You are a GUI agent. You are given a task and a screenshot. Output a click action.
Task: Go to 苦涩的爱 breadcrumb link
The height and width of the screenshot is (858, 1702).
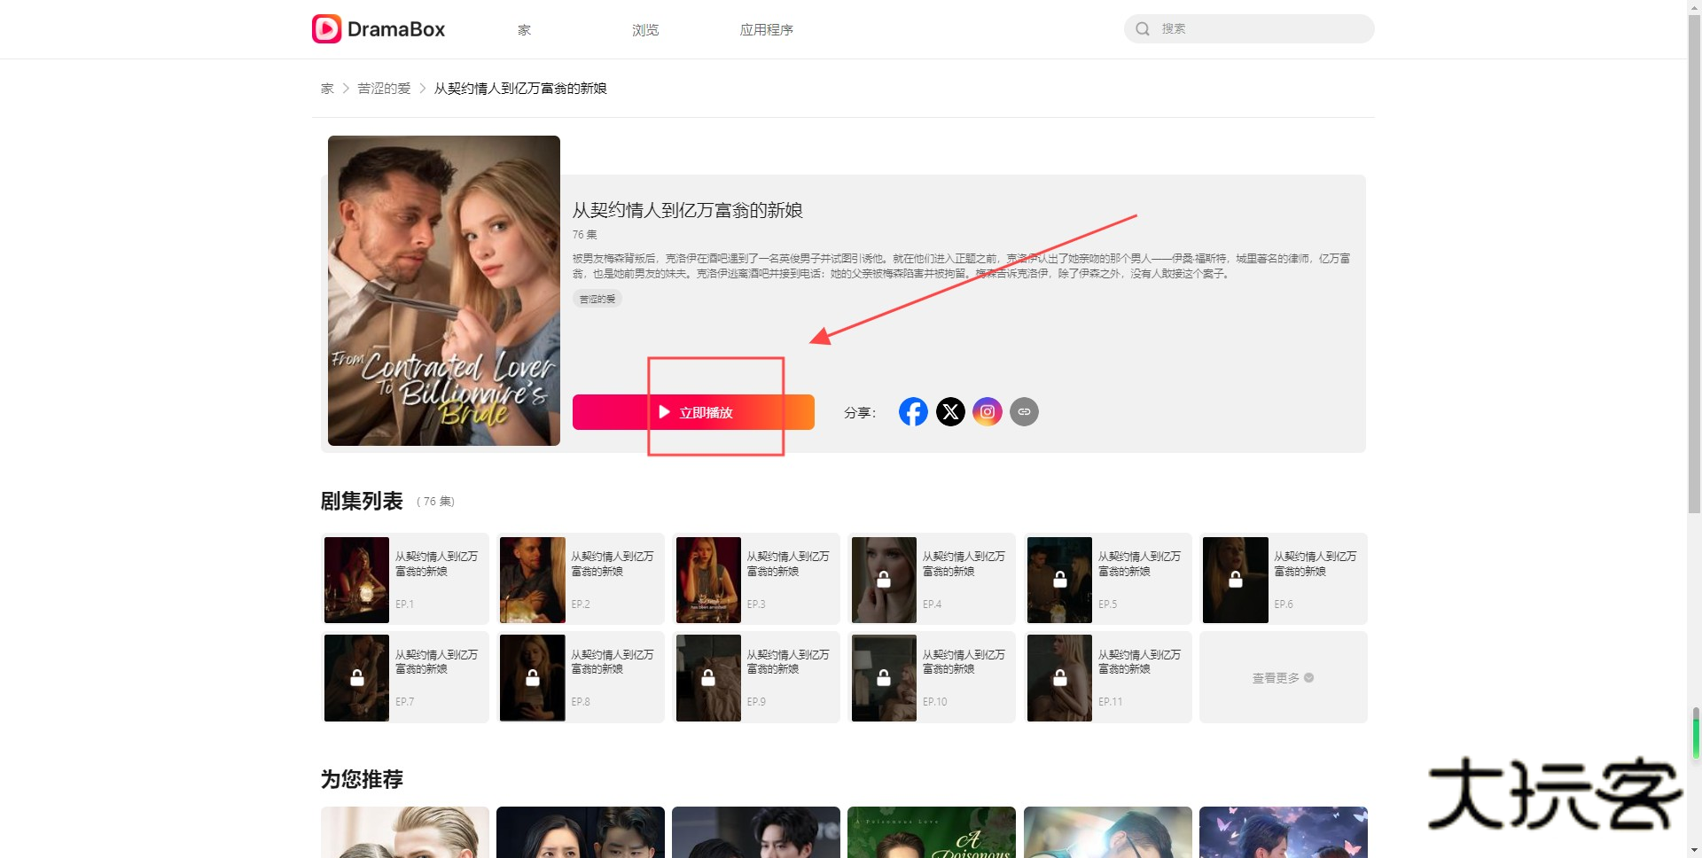tap(384, 89)
